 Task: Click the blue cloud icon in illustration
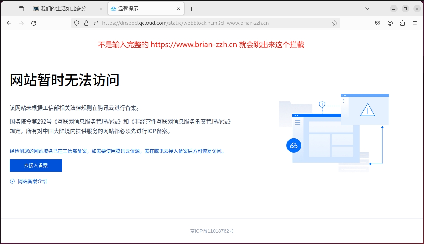[x=294, y=146]
